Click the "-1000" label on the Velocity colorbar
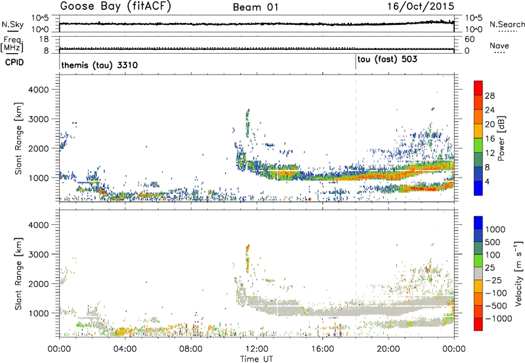The height and width of the screenshot is (363, 525). tap(499, 318)
